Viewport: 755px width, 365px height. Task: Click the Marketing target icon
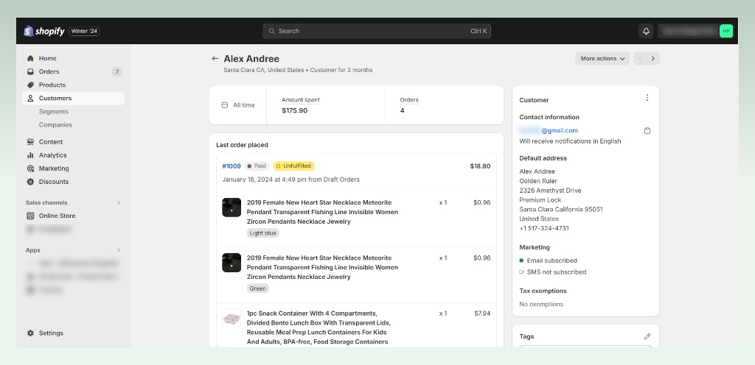(30, 169)
